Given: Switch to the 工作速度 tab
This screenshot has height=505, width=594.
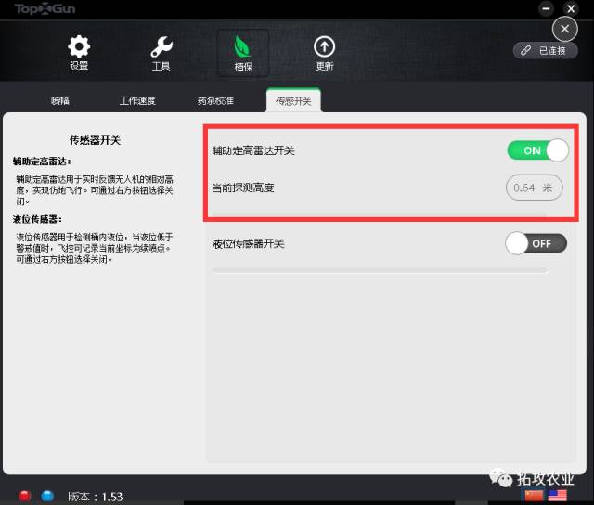Looking at the screenshot, I should pyautogui.click(x=137, y=100).
